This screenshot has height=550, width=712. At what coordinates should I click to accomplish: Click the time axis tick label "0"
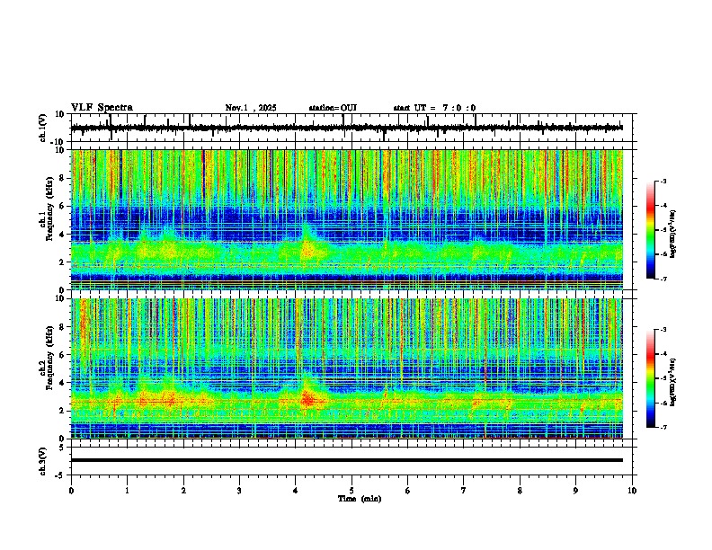pyautogui.click(x=71, y=491)
